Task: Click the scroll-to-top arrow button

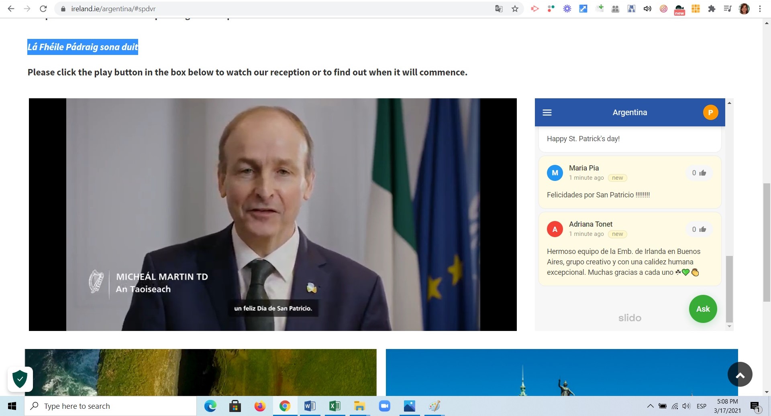Action: [x=740, y=375]
